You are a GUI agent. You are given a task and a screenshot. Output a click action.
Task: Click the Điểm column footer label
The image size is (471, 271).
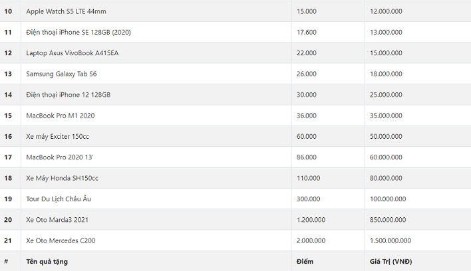click(305, 261)
